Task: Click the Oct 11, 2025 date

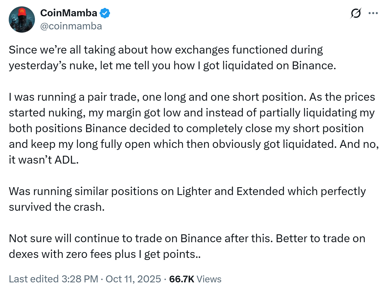Action: (x=133, y=279)
